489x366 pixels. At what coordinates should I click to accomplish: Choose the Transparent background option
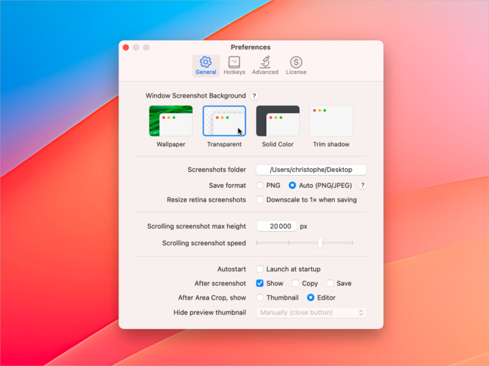click(x=224, y=121)
